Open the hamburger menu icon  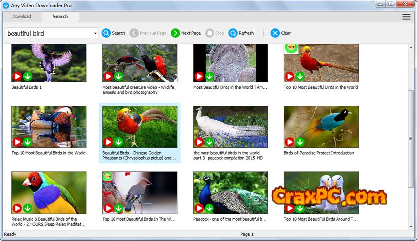(x=406, y=17)
